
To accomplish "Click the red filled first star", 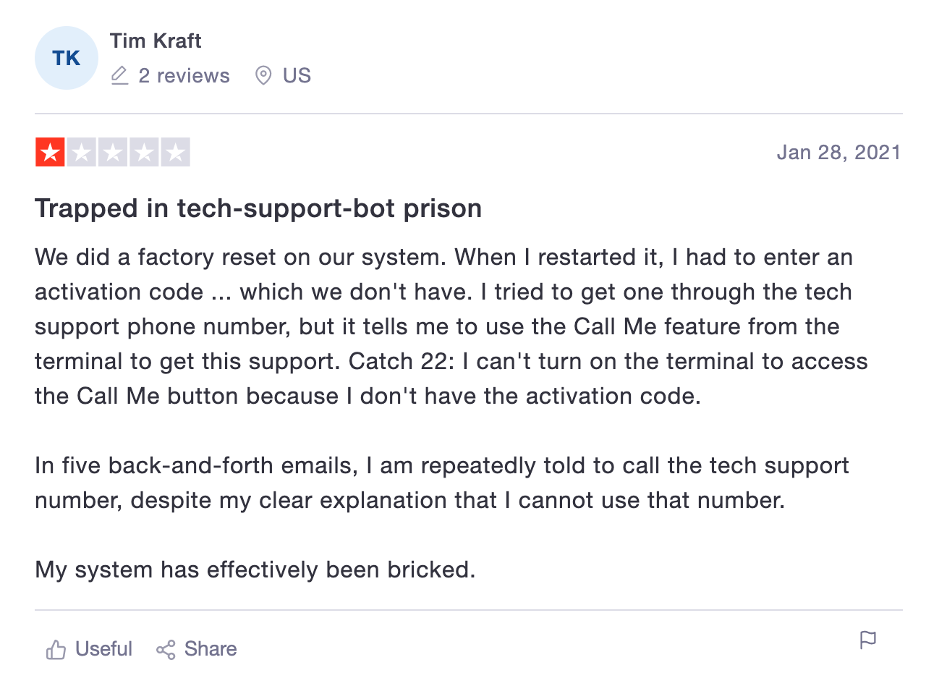I will coord(51,152).
